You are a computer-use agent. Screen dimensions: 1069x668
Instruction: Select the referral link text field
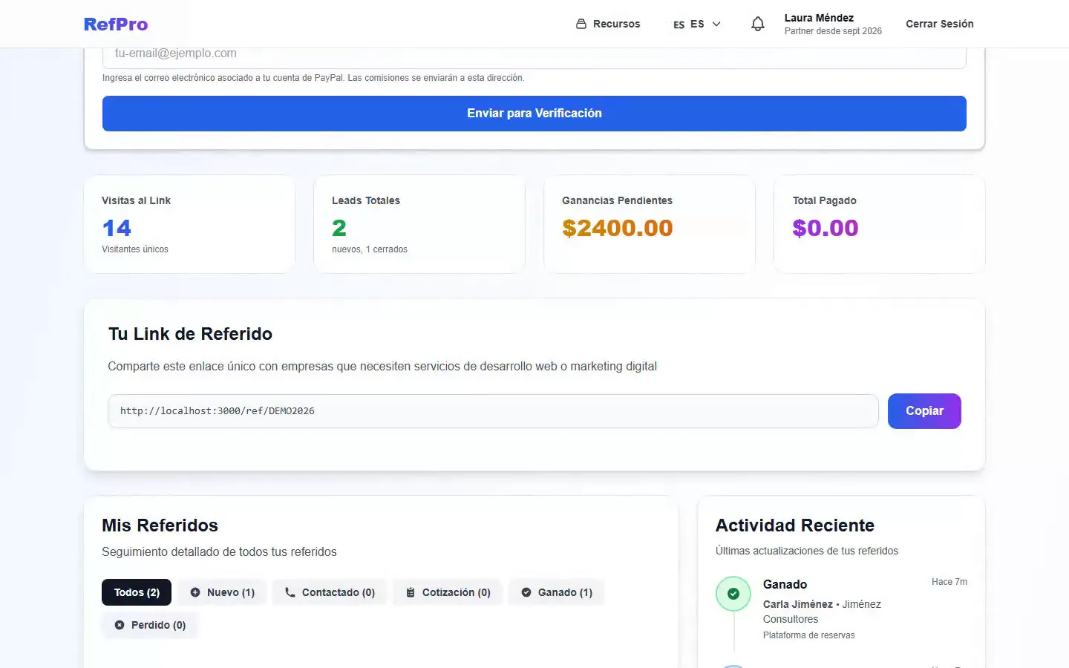pyautogui.click(x=493, y=411)
